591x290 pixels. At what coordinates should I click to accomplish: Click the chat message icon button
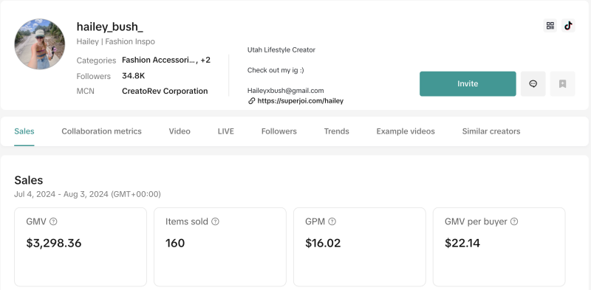[x=533, y=83]
